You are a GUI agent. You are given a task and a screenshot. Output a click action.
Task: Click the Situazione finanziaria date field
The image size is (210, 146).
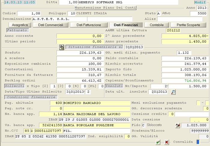click(x=134, y=47)
